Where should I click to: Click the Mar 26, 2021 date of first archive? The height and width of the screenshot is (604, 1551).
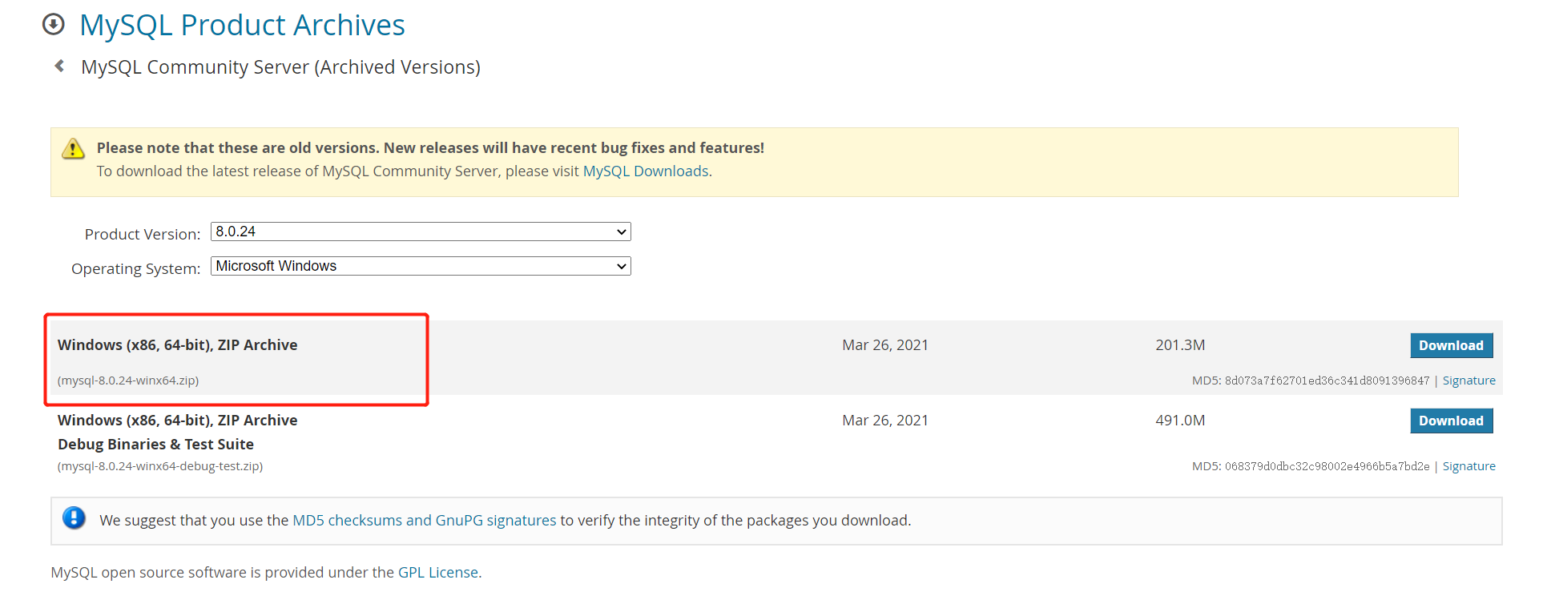pos(885,345)
